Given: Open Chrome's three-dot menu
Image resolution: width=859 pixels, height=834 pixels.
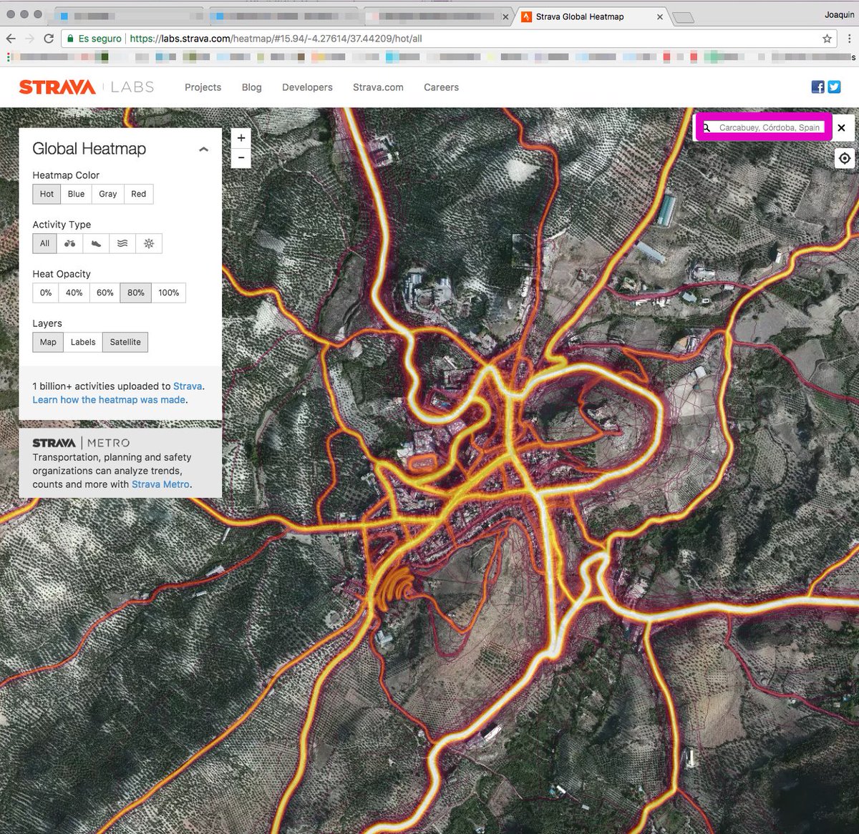Looking at the screenshot, I should click(850, 39).
